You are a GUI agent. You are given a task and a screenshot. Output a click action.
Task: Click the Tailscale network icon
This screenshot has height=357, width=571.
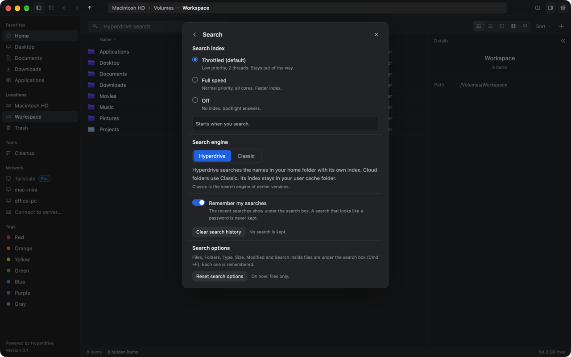tap(8, 178)
